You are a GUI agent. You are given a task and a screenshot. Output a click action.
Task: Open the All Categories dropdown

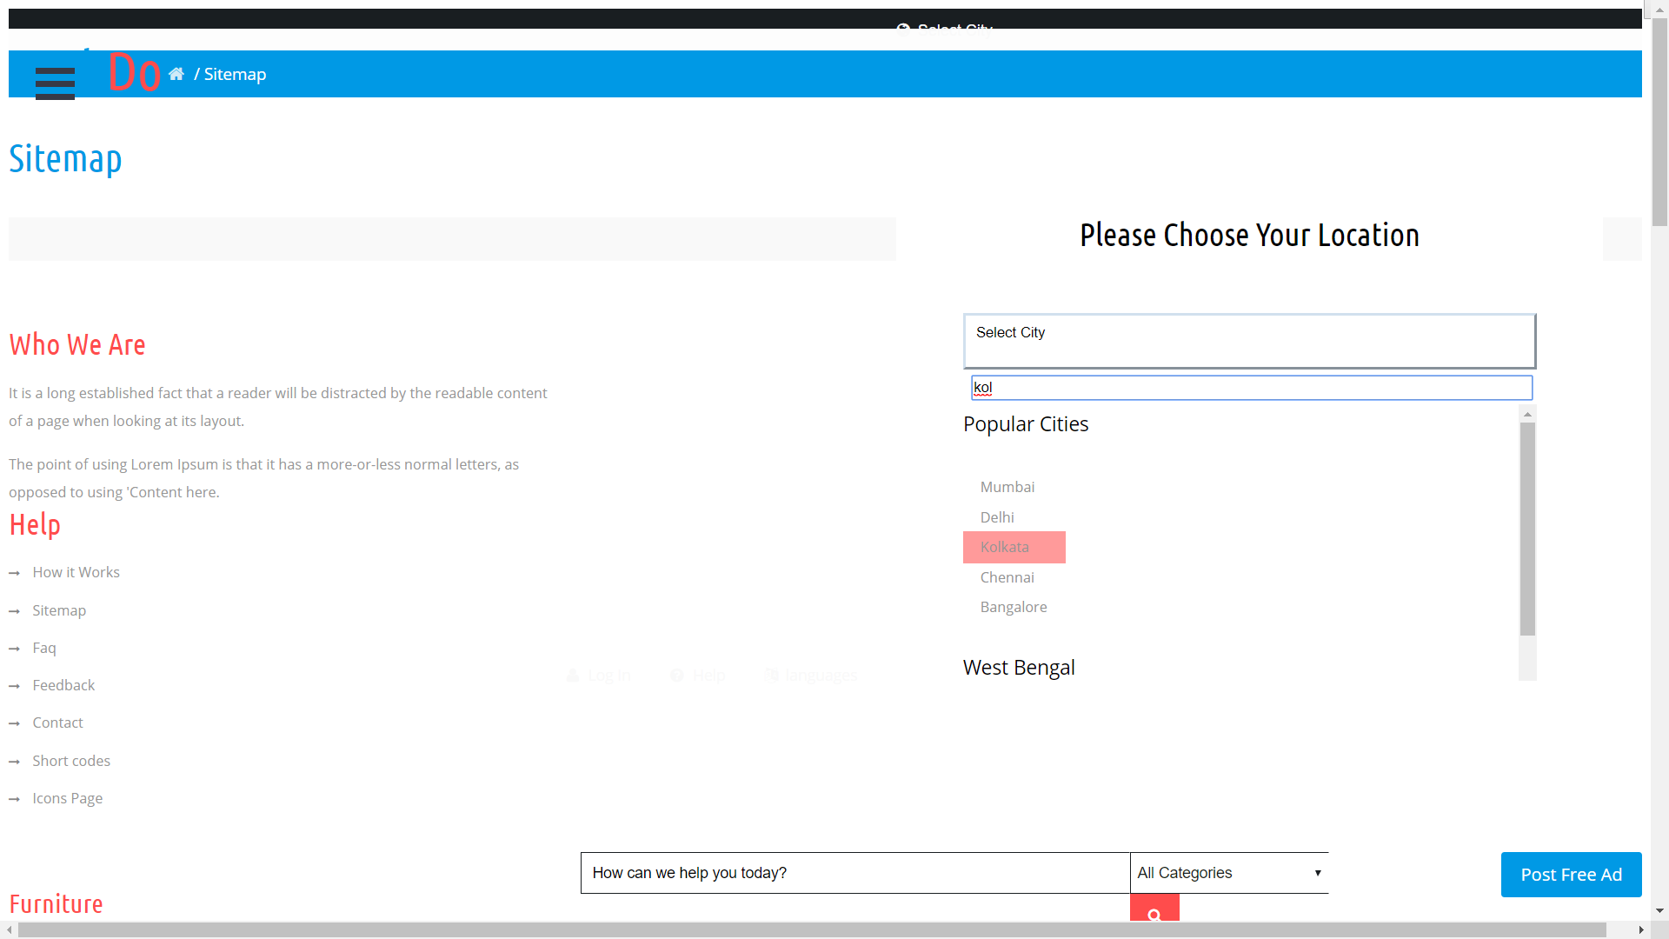pyautogui.click(x=1228, y=872)
